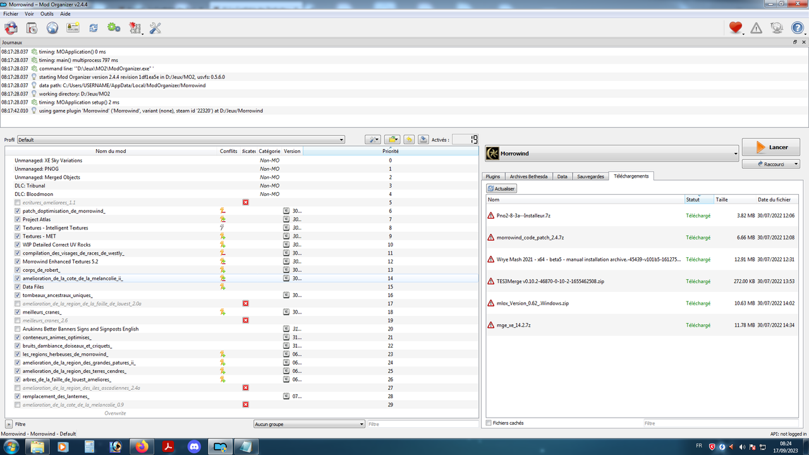Click the mod list Filtre text field
The width and height of the screenshot is (809, 455).
click(x=422, y=424)
